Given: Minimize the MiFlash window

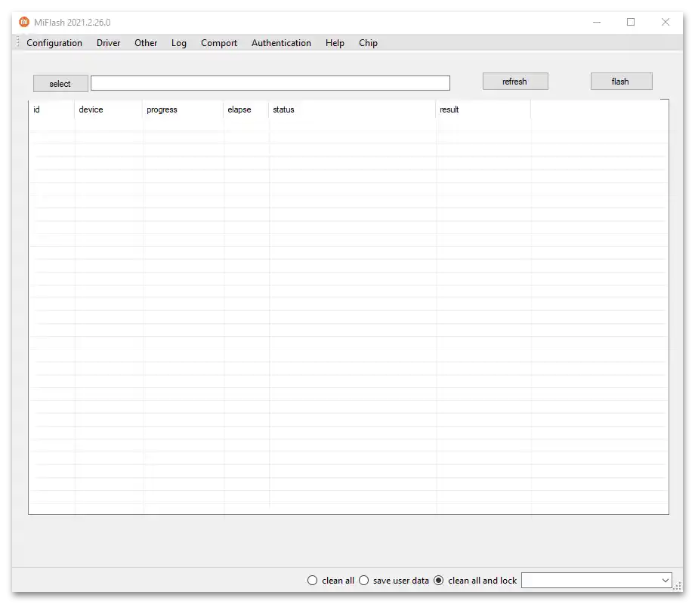Looking at the screenshot, I should 597,22.
